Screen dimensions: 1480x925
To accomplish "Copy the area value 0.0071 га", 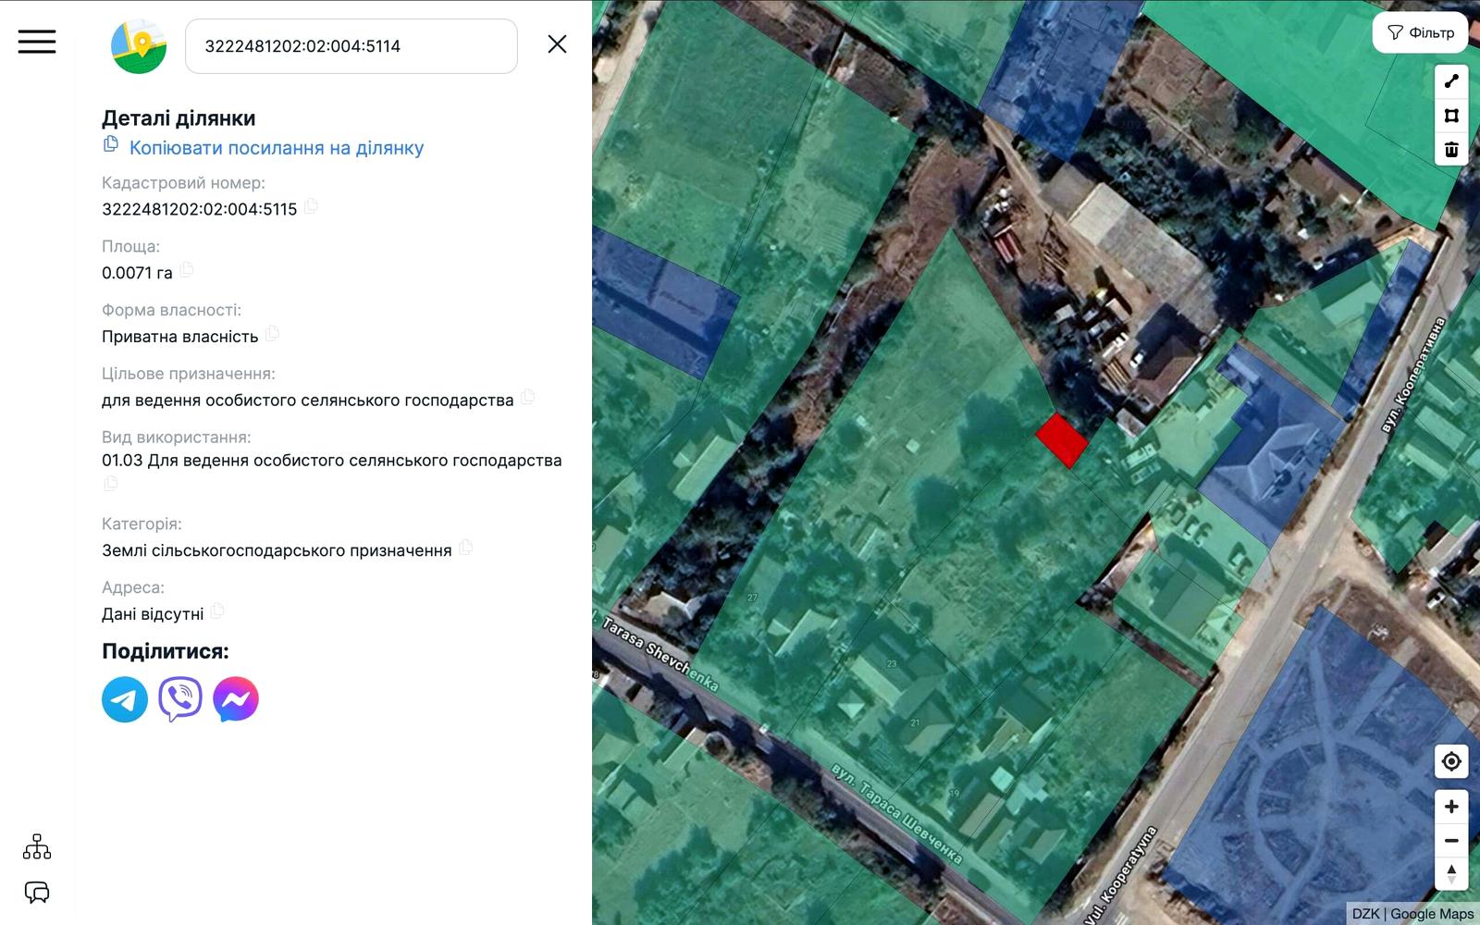I will pyautogui.click(x=188, y=270).
